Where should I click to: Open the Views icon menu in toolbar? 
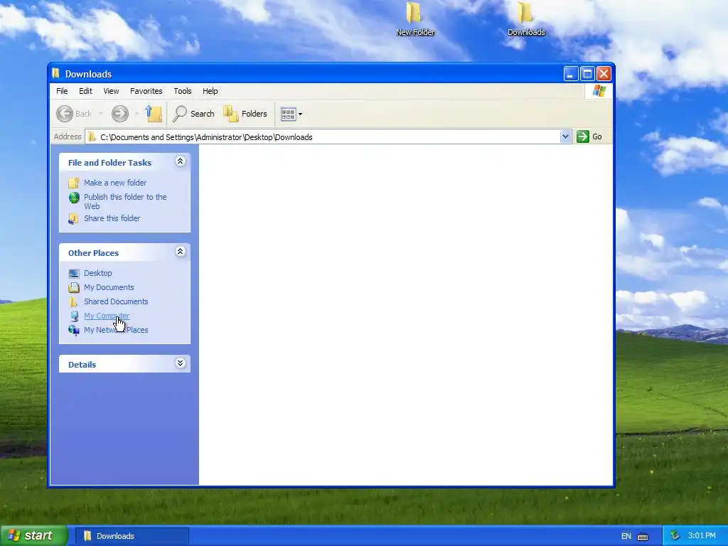pyautogui.click(x=291, y=114)
